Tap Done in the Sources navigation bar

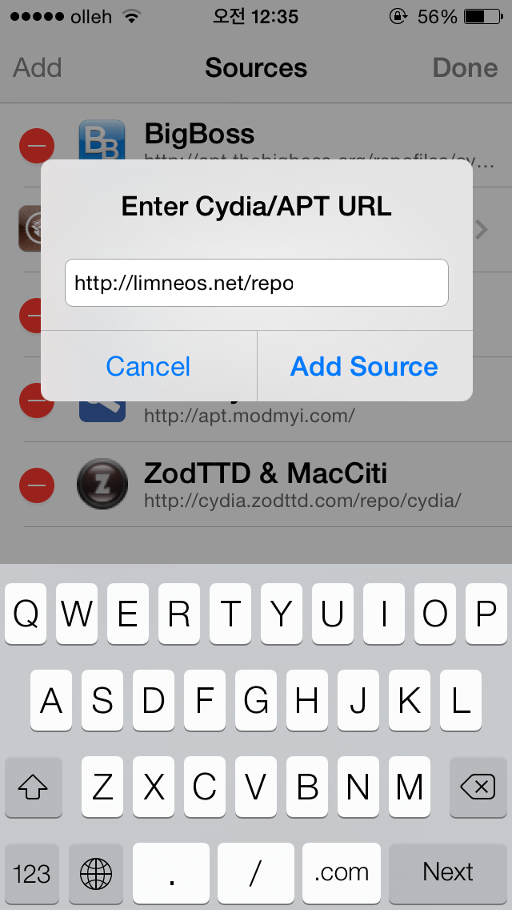465,68
